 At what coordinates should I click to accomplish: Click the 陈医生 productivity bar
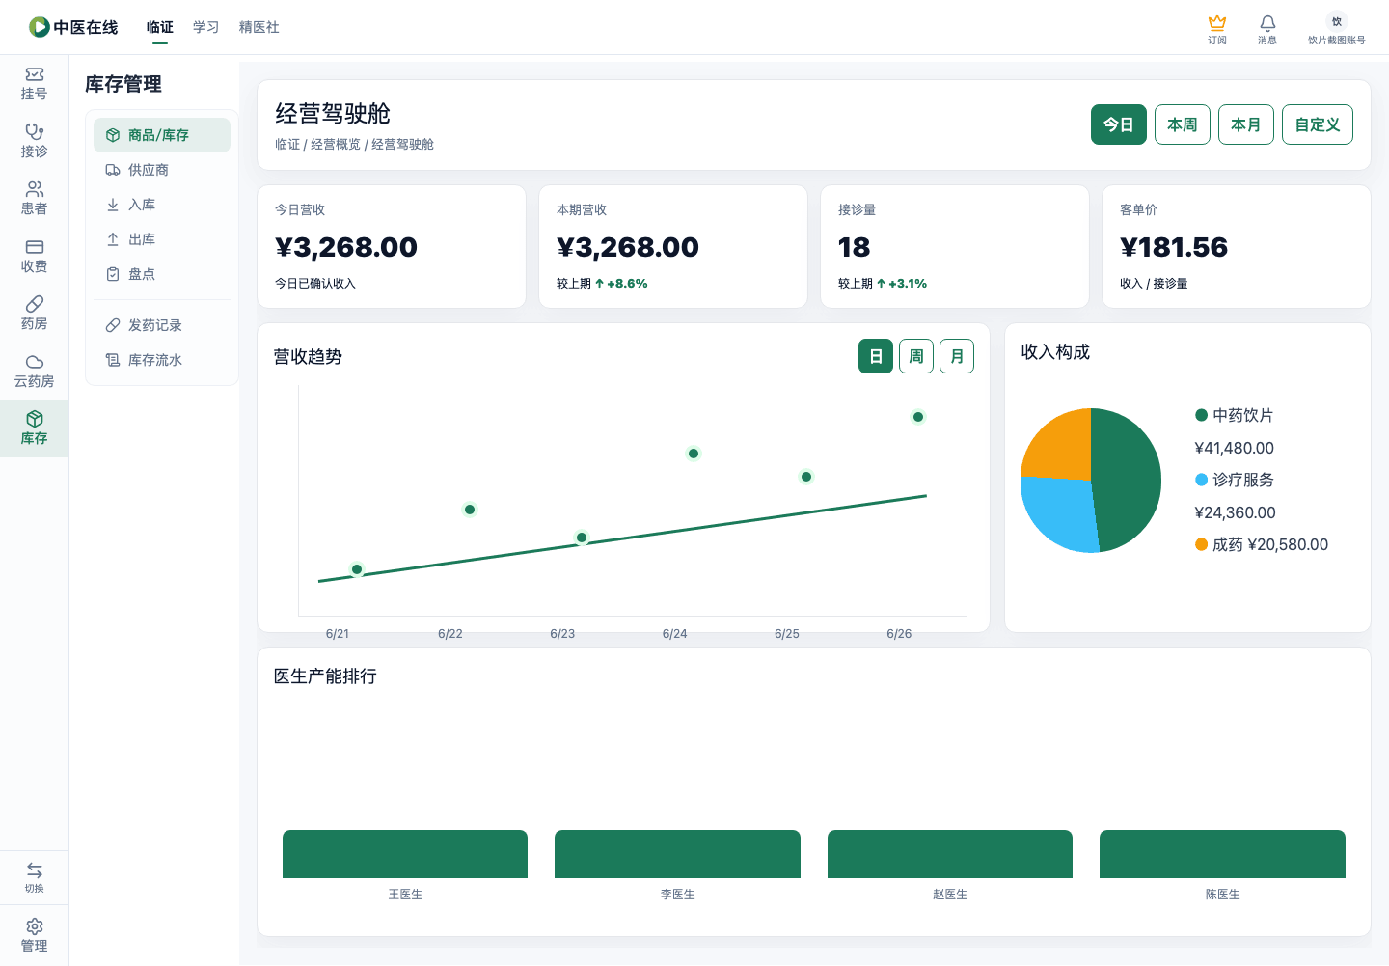click(x=1222, y=854)
